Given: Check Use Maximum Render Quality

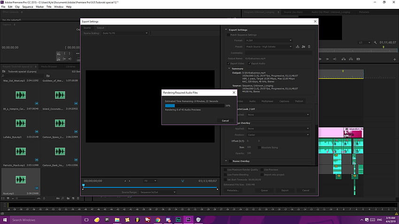Looking at the screenshot, I should click(225, 170).
